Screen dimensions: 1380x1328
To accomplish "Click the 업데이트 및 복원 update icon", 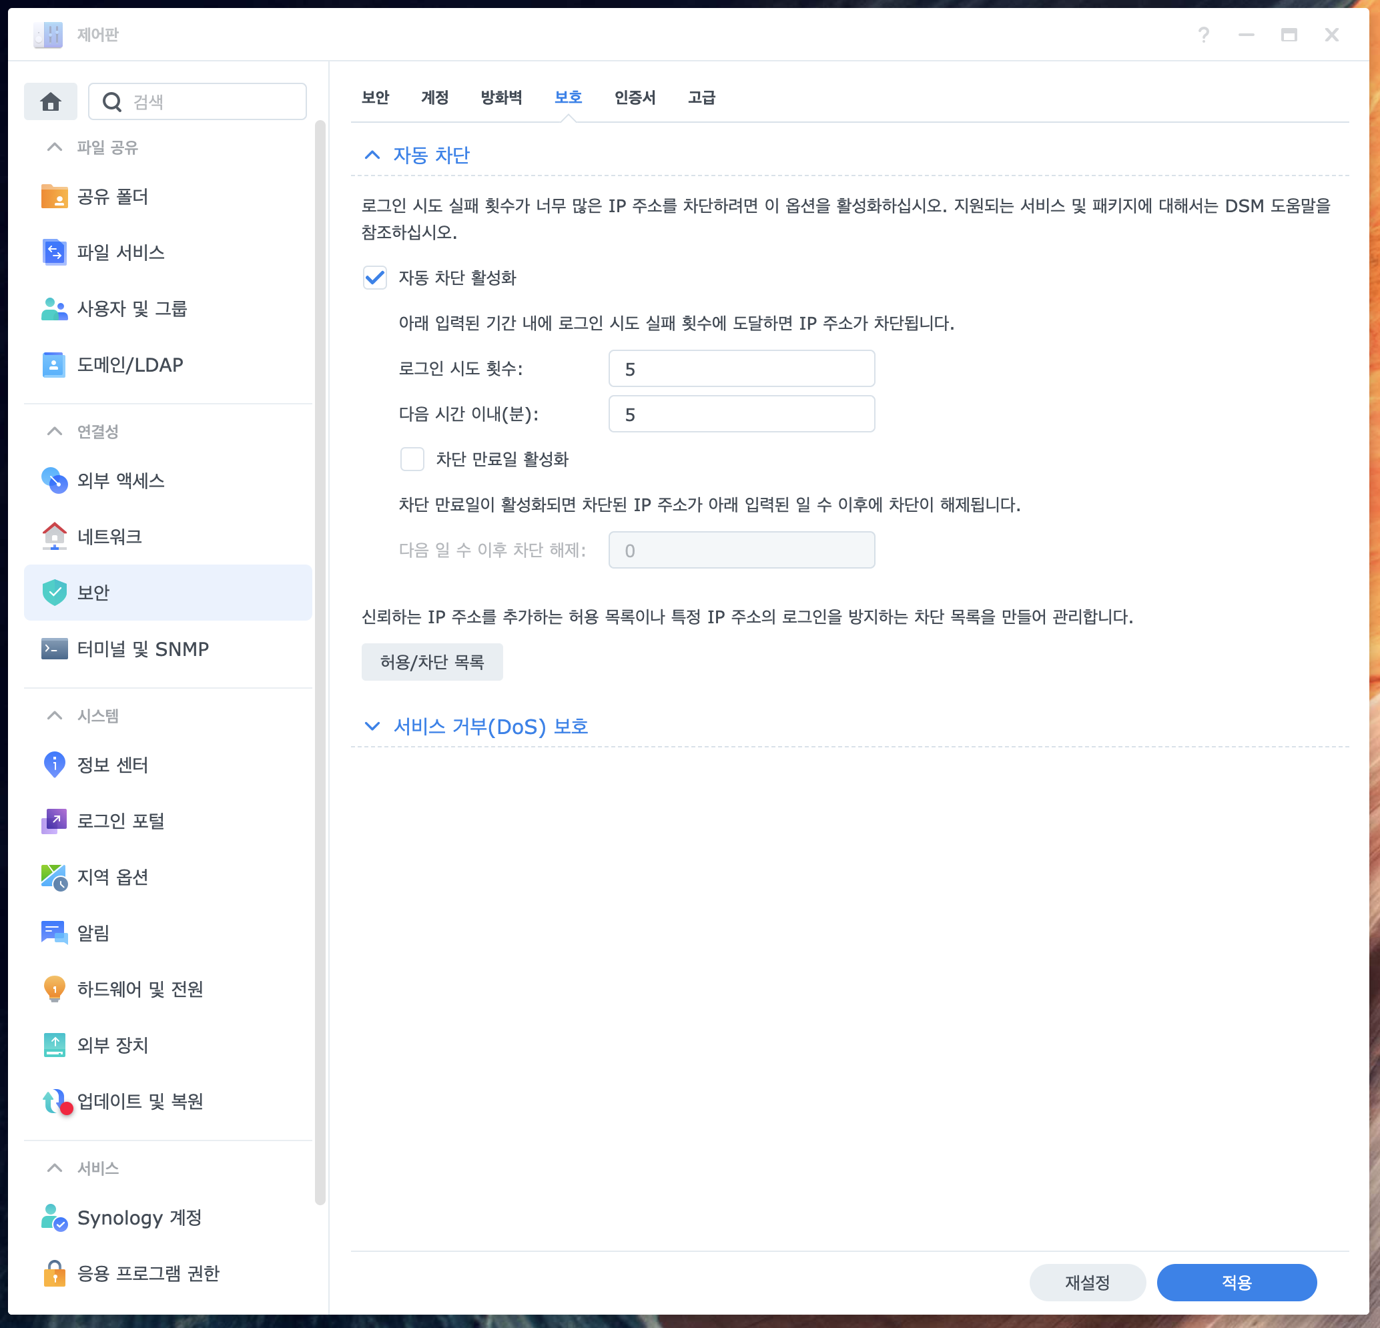I will tap(54, 1100).
